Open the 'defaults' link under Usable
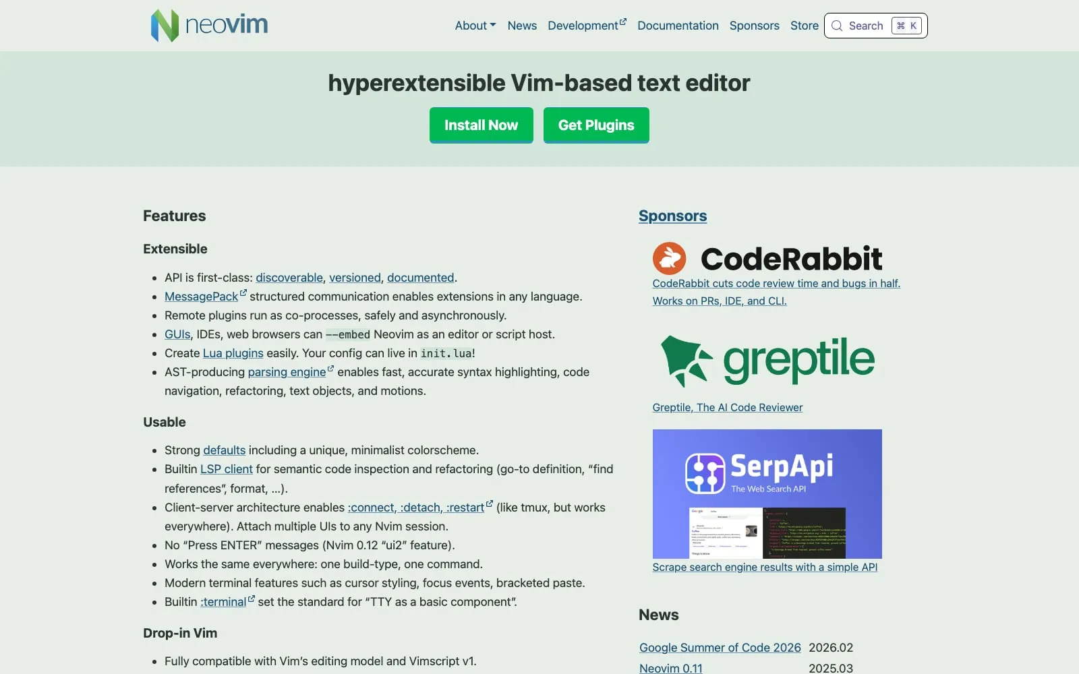Image resolution: width=1079 pixels, height=674 pixels. (225, 450)
